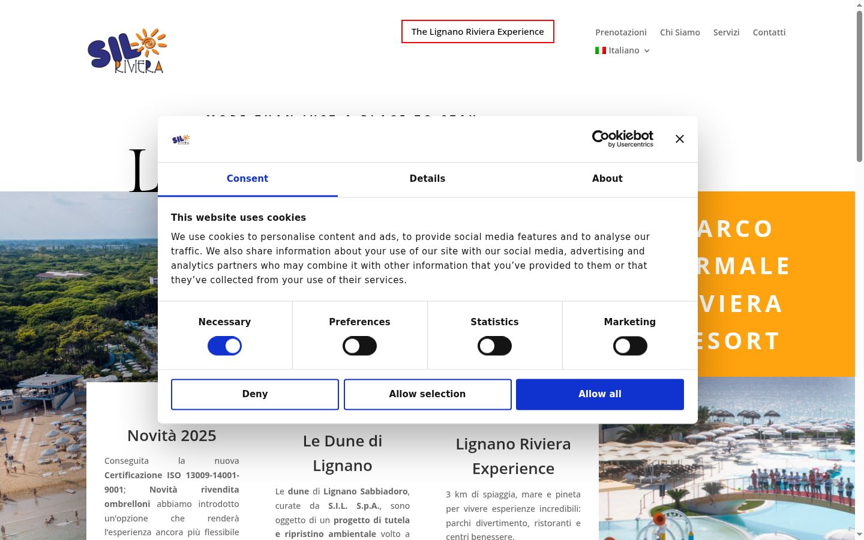Screen dimensions: 864x540
Task: Click the Cookiebot by Usercentrics logo
Action: point(623,139)
